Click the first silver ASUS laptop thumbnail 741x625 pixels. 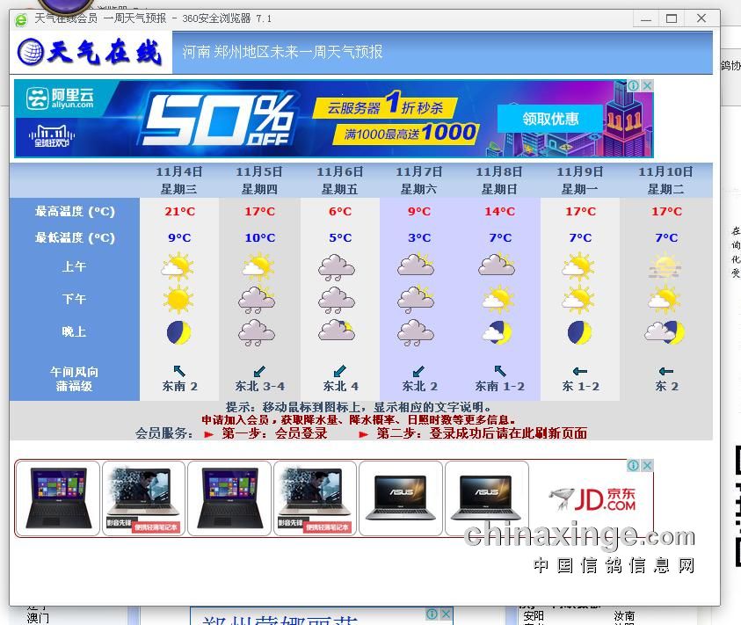coord(401,498)
